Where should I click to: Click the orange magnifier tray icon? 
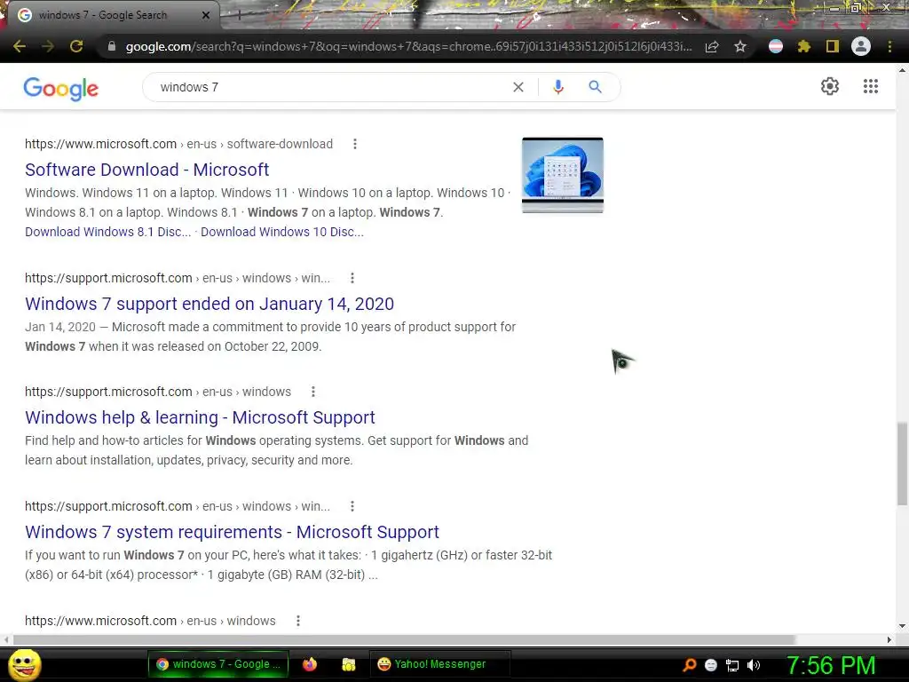point(689,665)
